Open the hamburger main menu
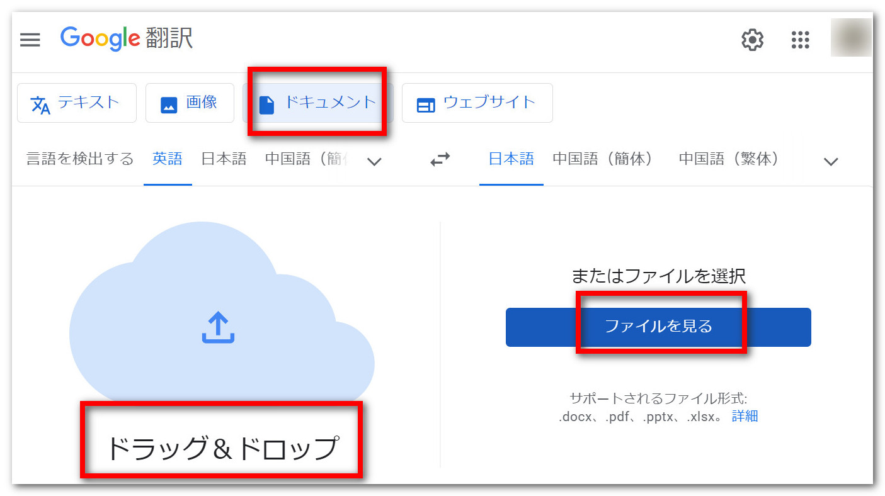The height and width of the screenshot is (496, 885). click(x=30, y=40)
